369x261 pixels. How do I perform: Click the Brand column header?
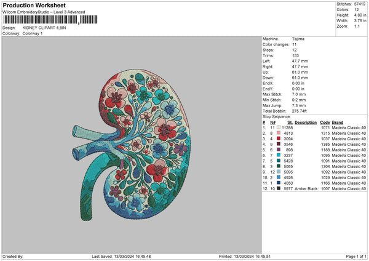pyautogui.click(x=338, y=122)
